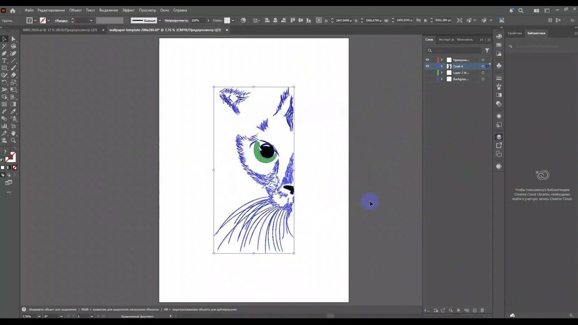Open the Symbols panel club icon
Image resolution: width=578 pixels, height=325 pixels.
tap(499, 65)
